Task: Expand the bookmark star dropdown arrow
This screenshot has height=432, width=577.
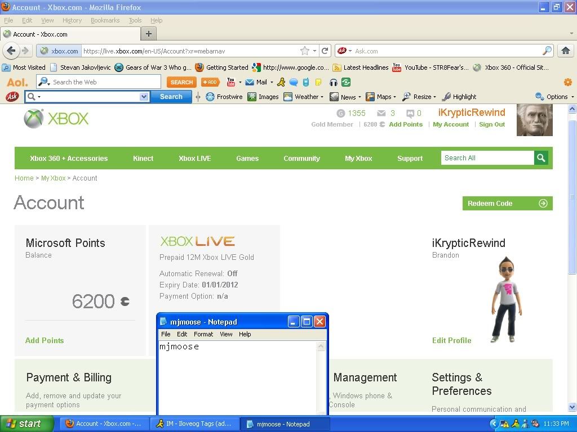Action: (314, 51)
